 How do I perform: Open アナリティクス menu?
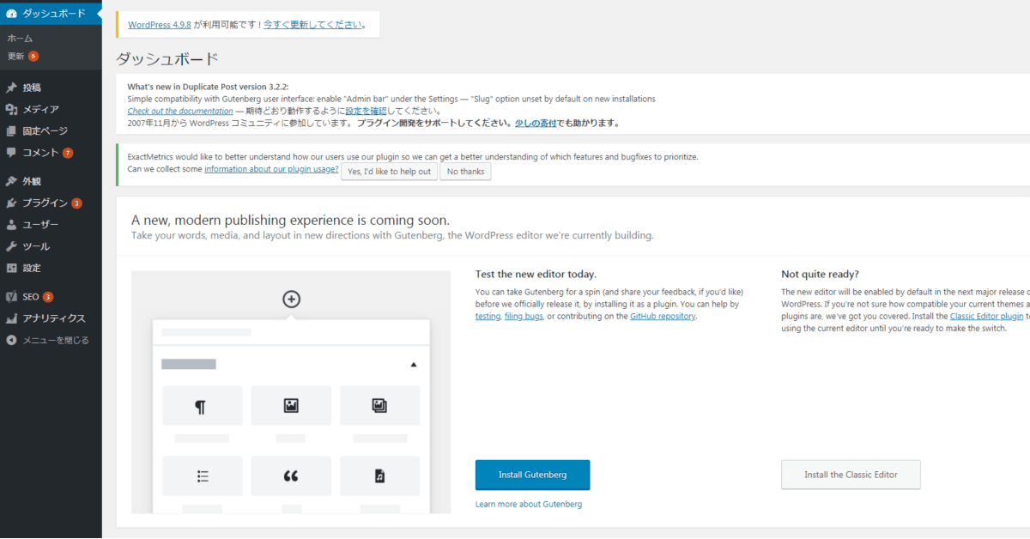51,318
